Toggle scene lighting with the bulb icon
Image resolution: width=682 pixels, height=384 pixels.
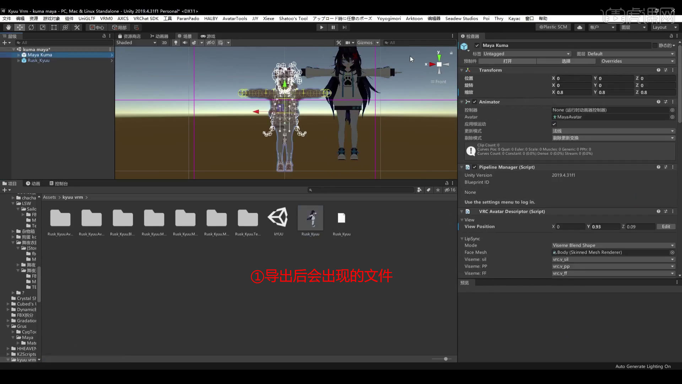click(176, 42)
